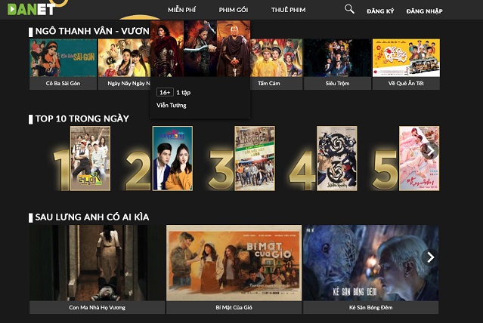Select the Phim Gói menu item
This screenshot has height=323, width=483.
pos(233,11)
